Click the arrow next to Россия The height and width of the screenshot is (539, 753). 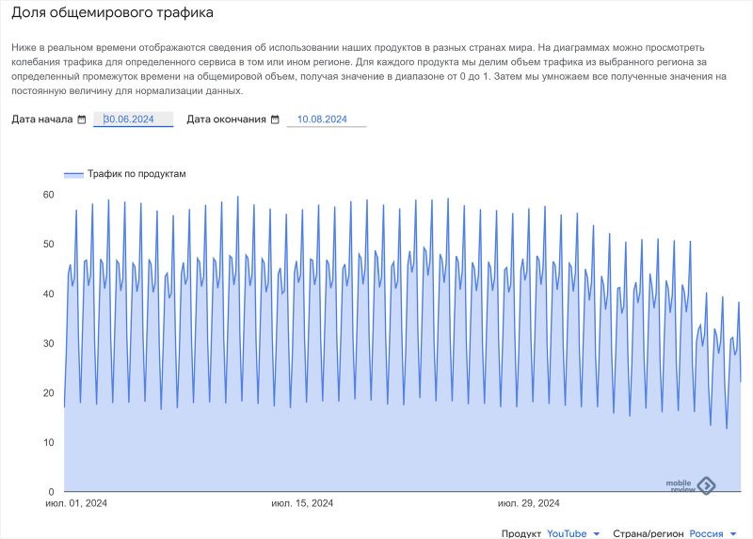tap(732, 534)
